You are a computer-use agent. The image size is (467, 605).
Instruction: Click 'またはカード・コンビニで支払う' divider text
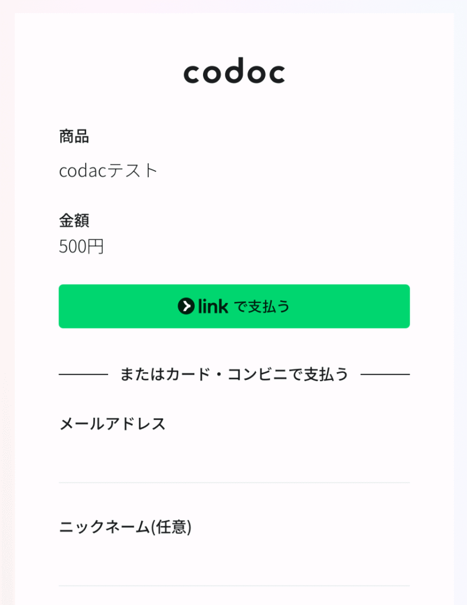[x=234, y=374]
